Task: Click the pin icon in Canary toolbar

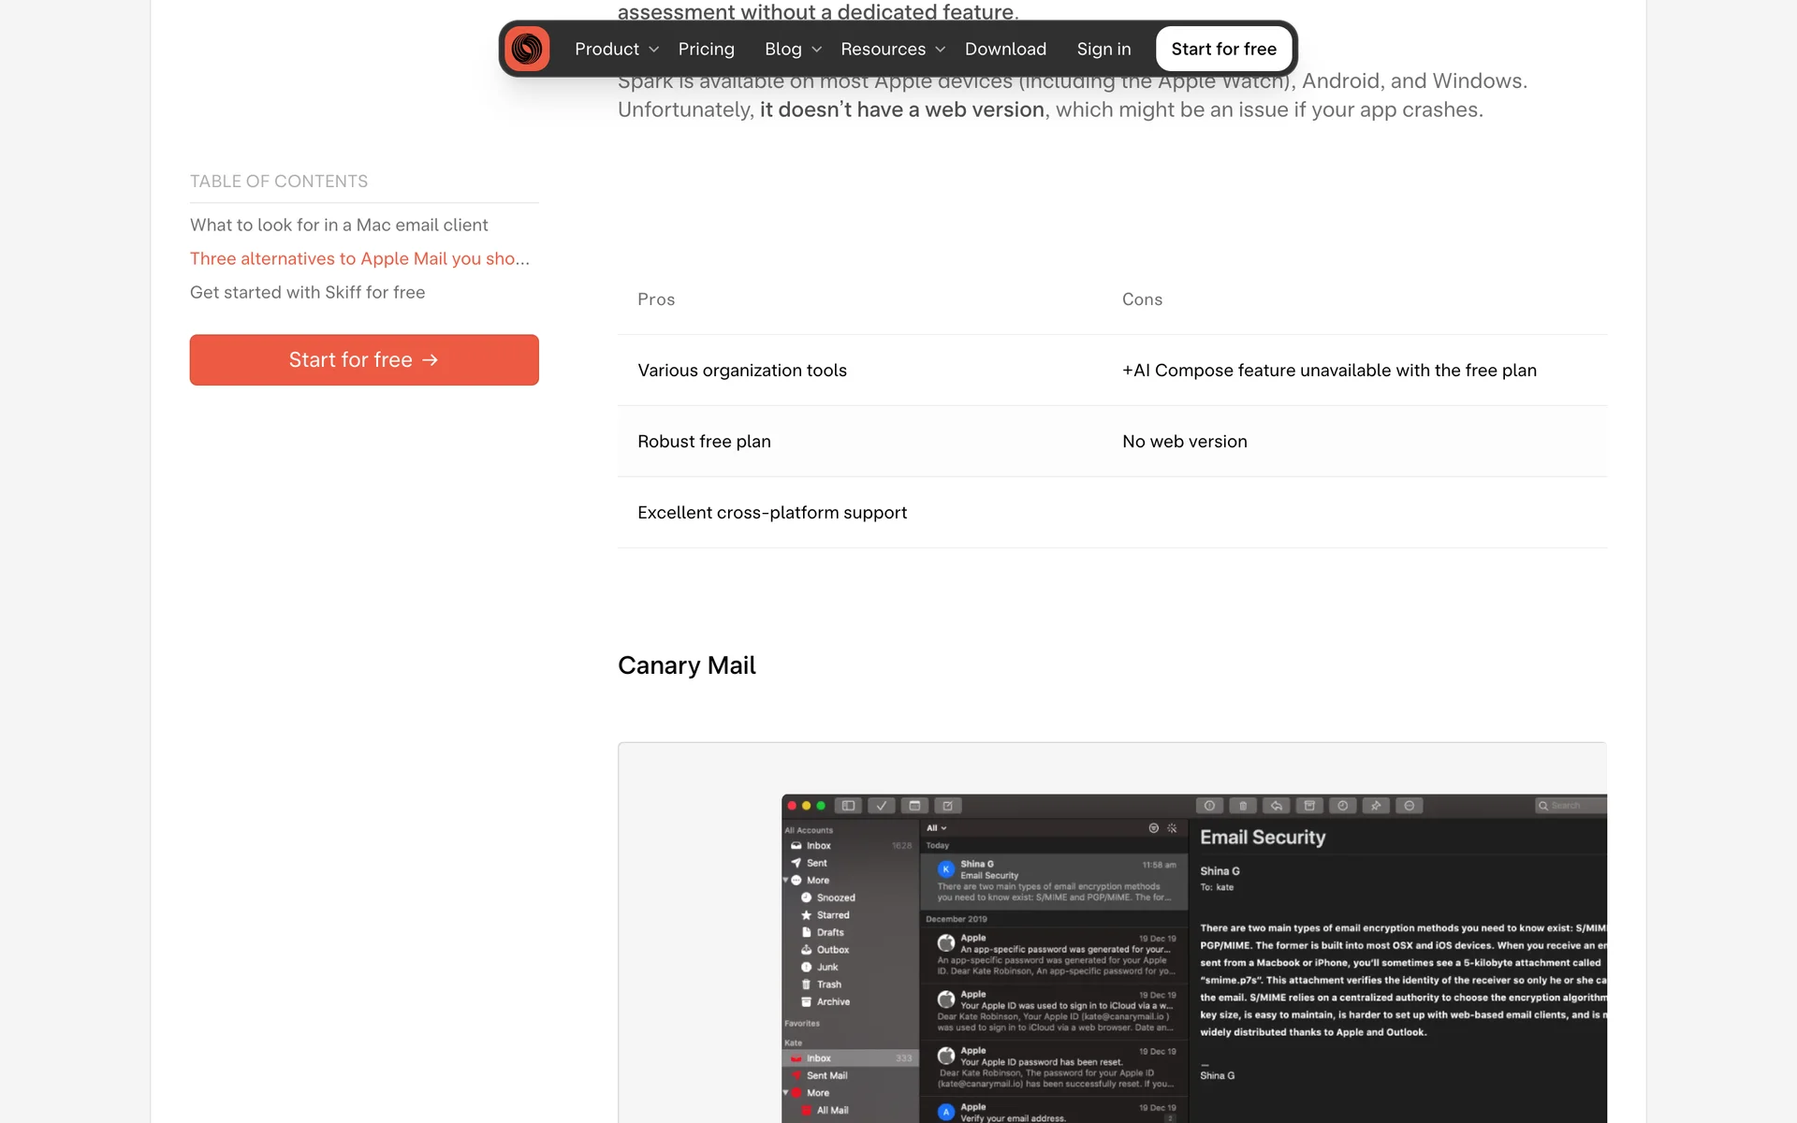Action: click(1376, 806)
